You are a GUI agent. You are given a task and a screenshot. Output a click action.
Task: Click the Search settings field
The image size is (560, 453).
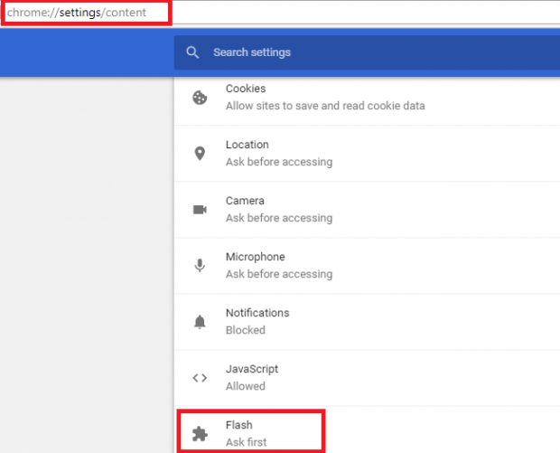(367, 52)
